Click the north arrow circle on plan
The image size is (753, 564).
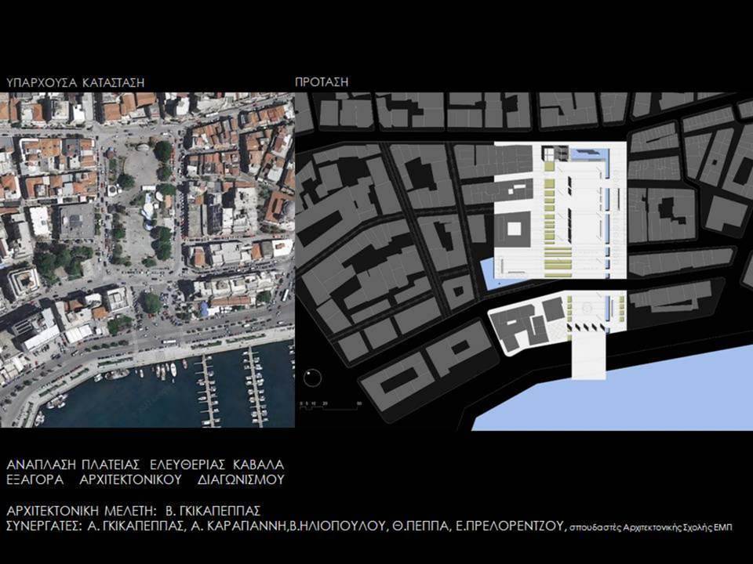[x=312, y=378]
